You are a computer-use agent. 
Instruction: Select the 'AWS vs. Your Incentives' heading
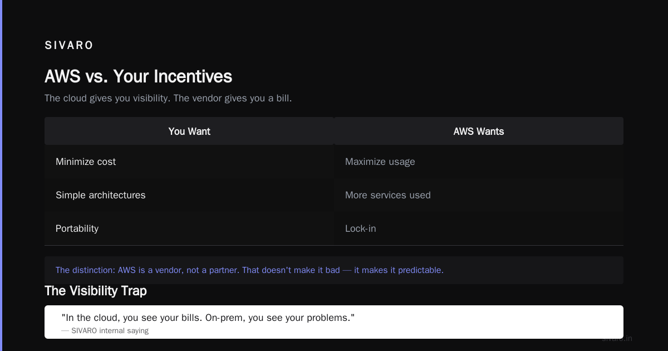pos(139,76)
